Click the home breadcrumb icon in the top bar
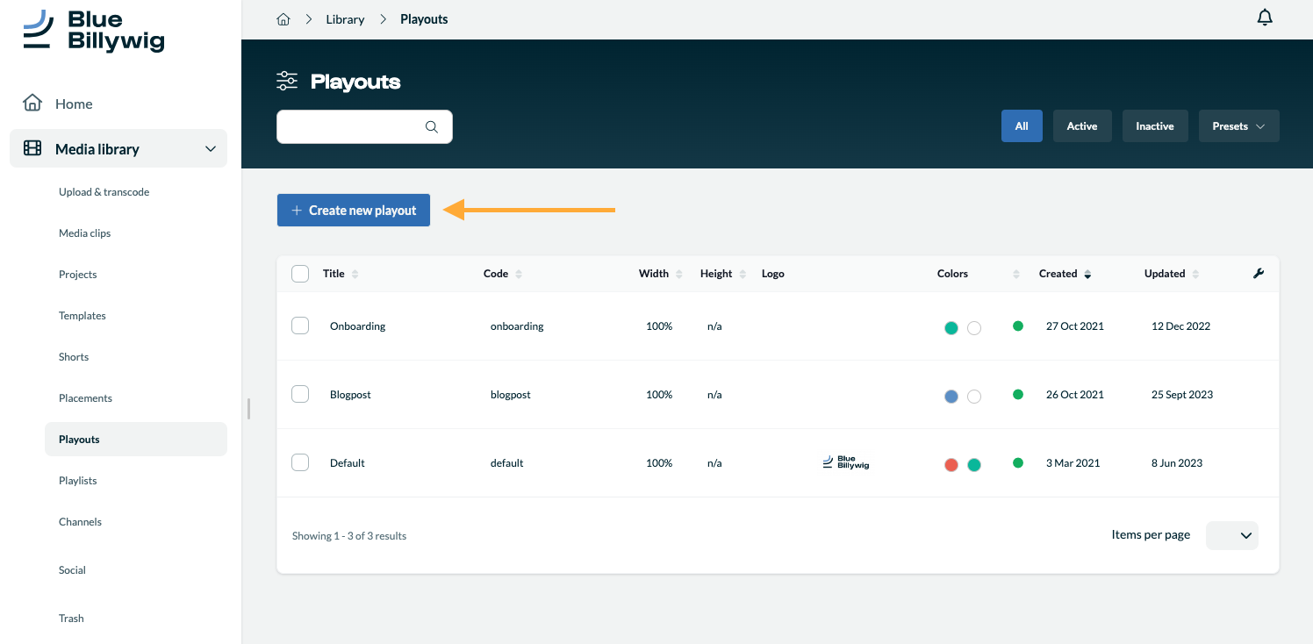Image resolution: width=1313 pixels, height=644 pixels. coord(283,19)
